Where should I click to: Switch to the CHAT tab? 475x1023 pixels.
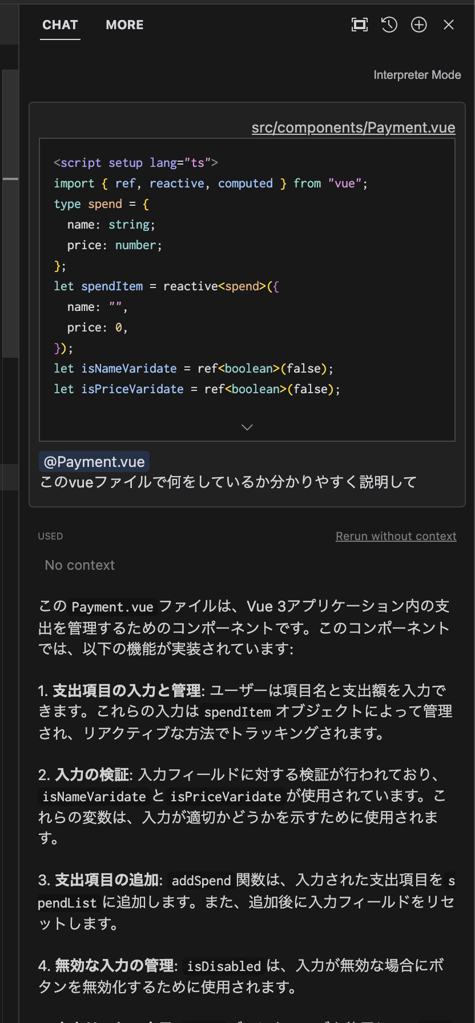(60, 25)
